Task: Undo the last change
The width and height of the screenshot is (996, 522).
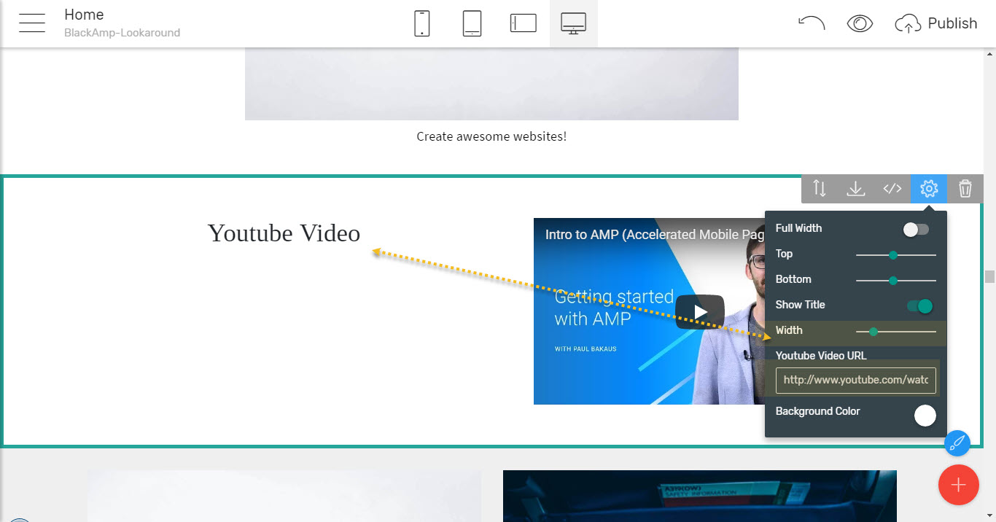Action: click(811, 23)
